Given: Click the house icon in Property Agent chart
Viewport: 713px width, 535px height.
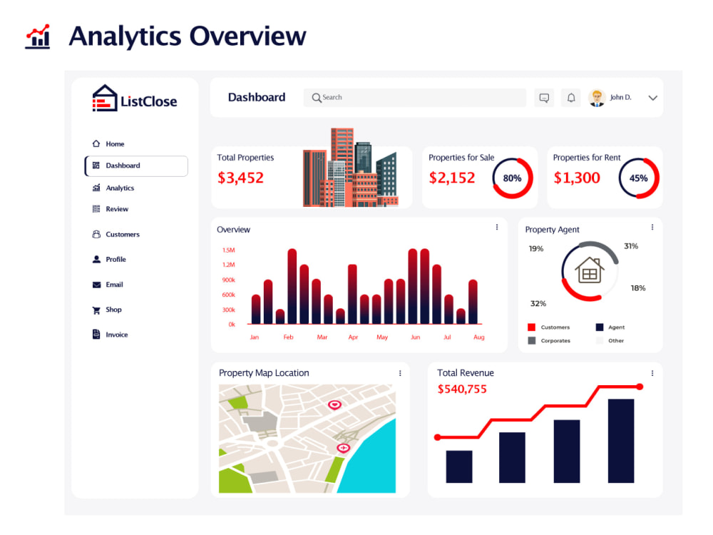Looking at the screenshot, I should point(590,270).
